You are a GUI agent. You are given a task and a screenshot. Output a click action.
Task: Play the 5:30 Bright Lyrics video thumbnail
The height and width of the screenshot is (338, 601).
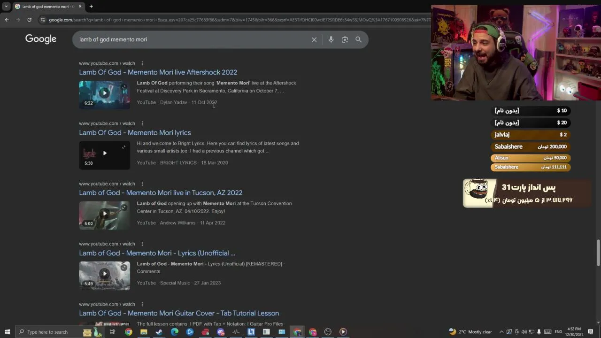[104, 155]
